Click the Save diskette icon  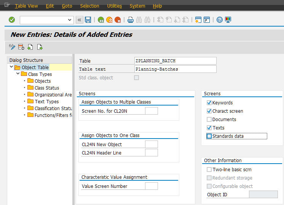coord(88,20)
